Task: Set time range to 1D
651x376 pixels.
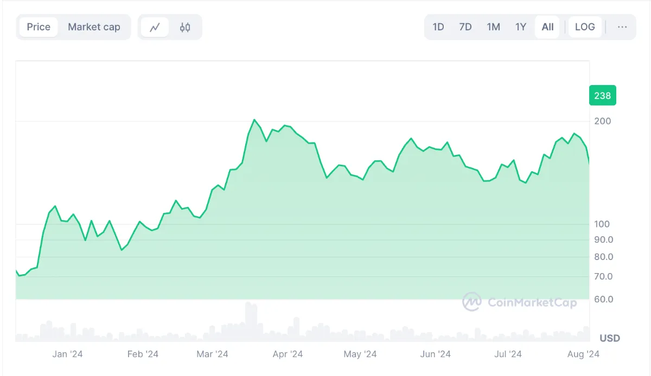Action: coord(438,27)
